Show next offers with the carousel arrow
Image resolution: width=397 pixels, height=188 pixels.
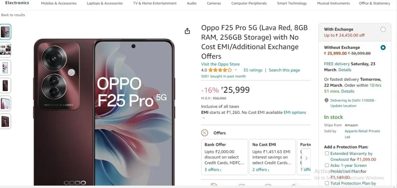pos(306,159)
